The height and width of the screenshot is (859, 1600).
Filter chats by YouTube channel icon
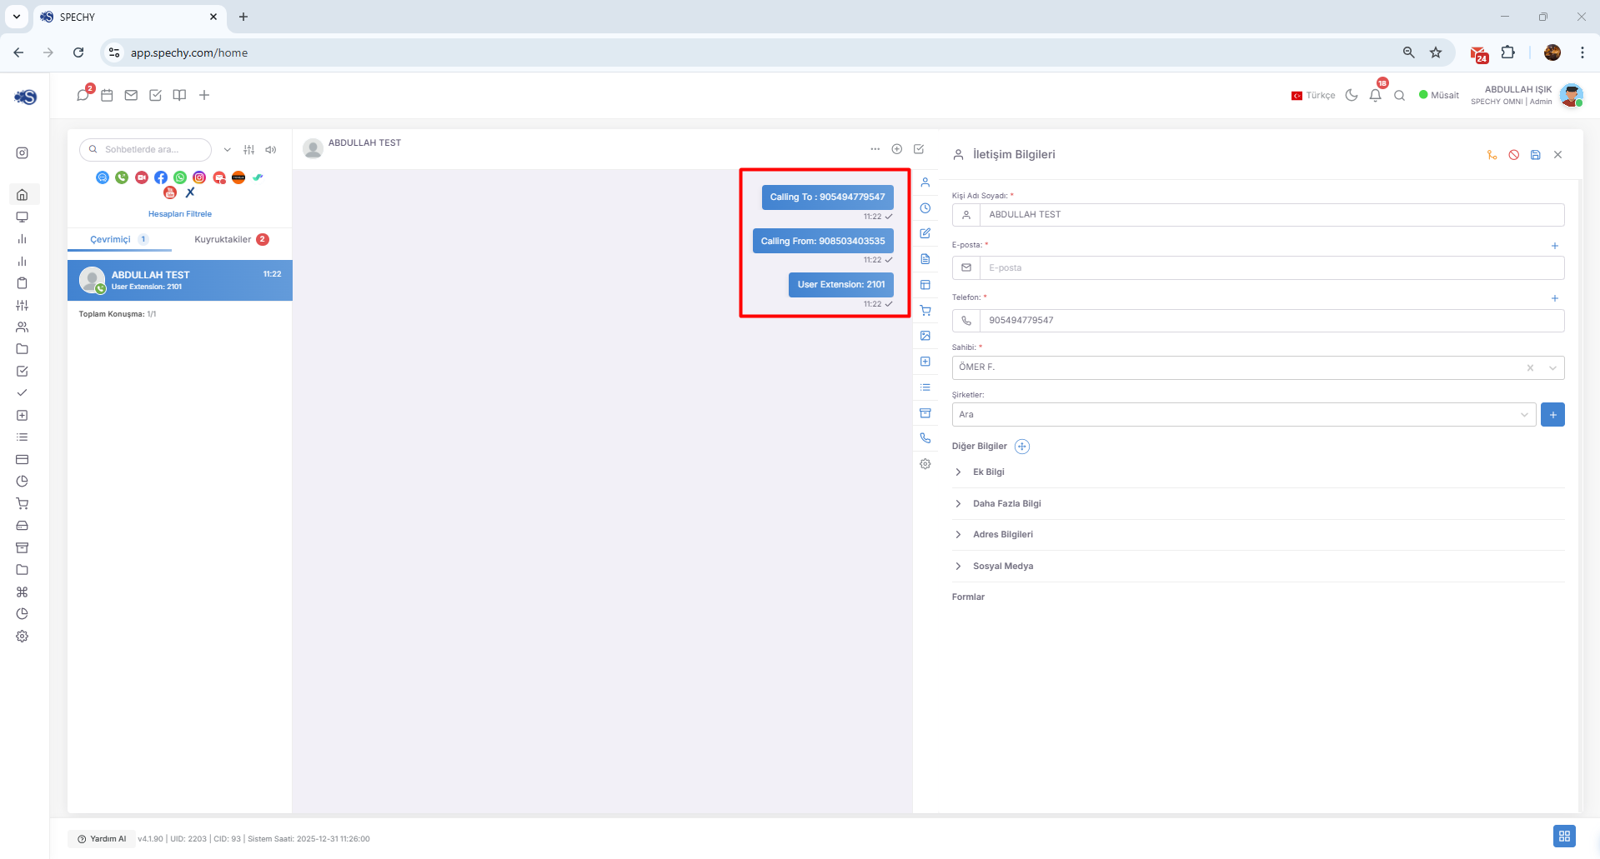(x=170, y=192)
